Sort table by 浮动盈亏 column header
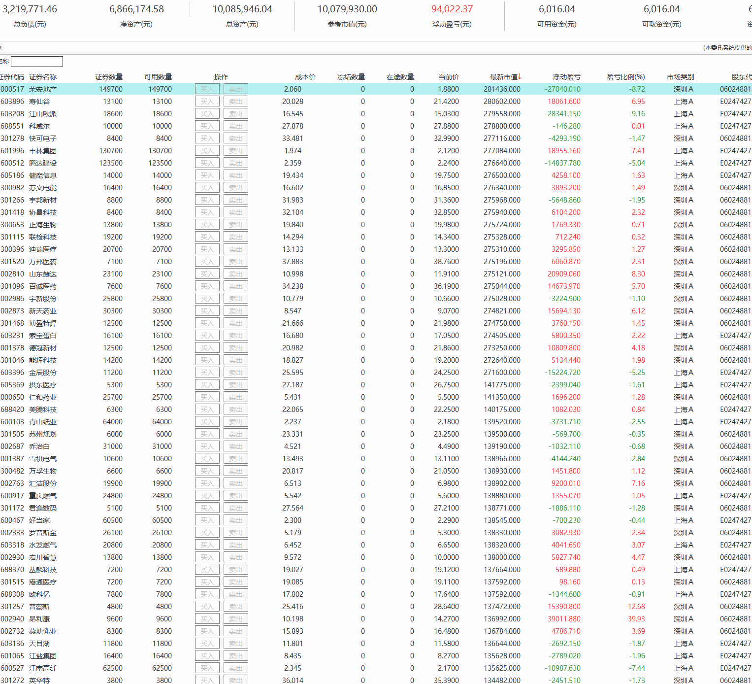The width and height of the screenshot is (752, 684). (x=566, y=77)
